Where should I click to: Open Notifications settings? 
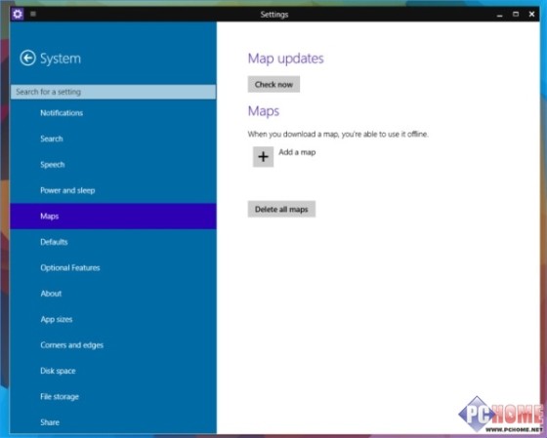click(113, 113)
